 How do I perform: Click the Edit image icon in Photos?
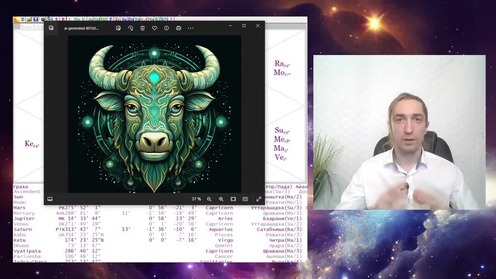click(118, 28)
